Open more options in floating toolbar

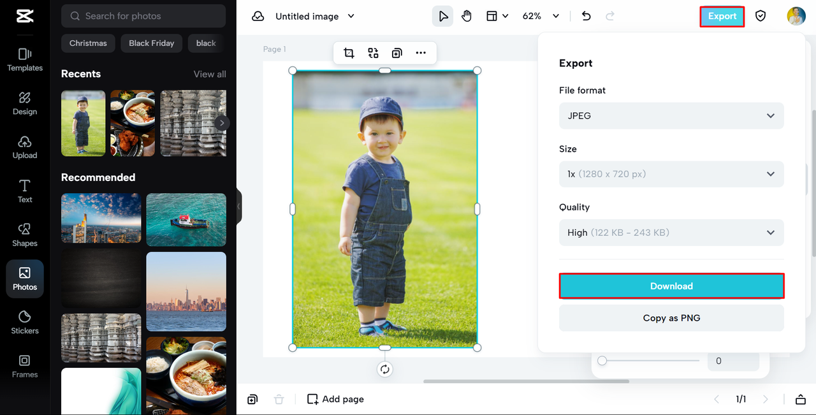(421, 53)
